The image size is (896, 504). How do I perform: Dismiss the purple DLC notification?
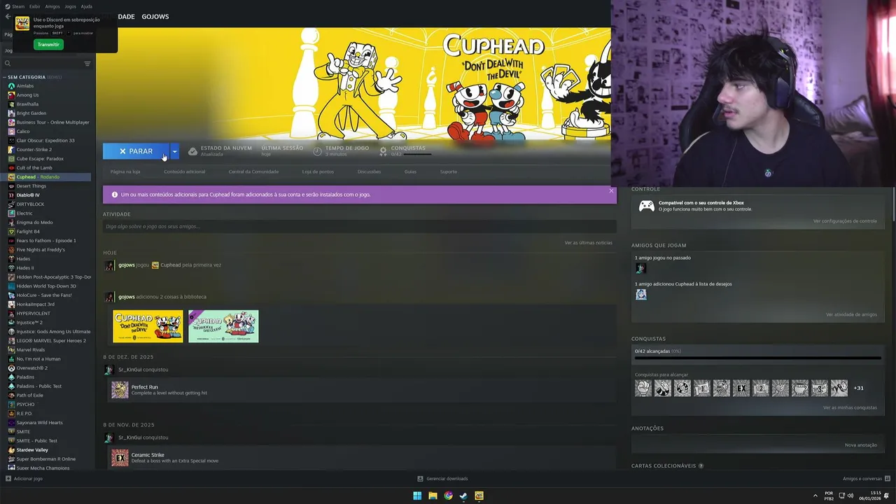coord(611,190)
